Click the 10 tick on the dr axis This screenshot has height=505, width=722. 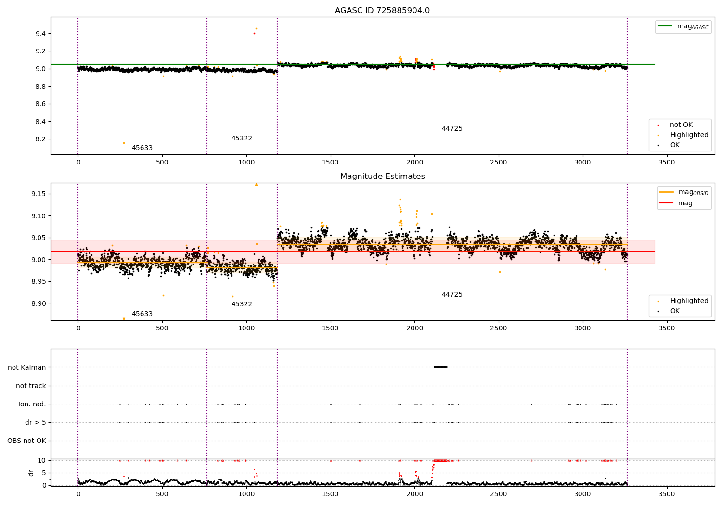42,460
